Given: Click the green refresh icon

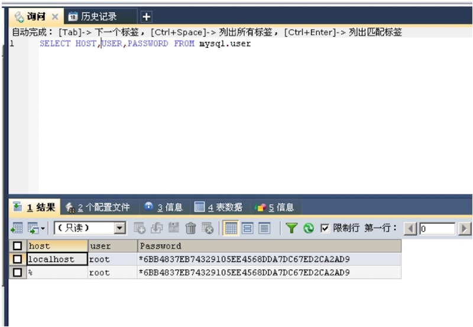Looking at the screenshot, I should (308, 228).
